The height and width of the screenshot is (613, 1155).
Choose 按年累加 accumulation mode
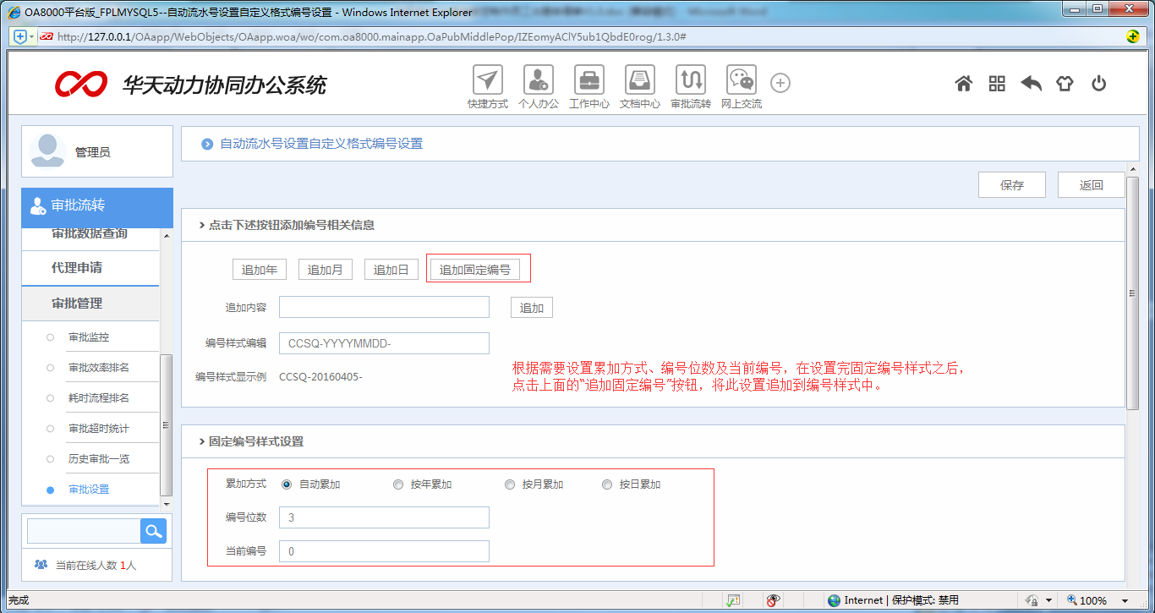397,484
